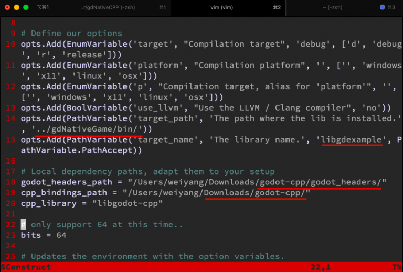The image size is (403, 272).
Task: Click the 'Updates the environment' comment line
Action: [153, 257]
